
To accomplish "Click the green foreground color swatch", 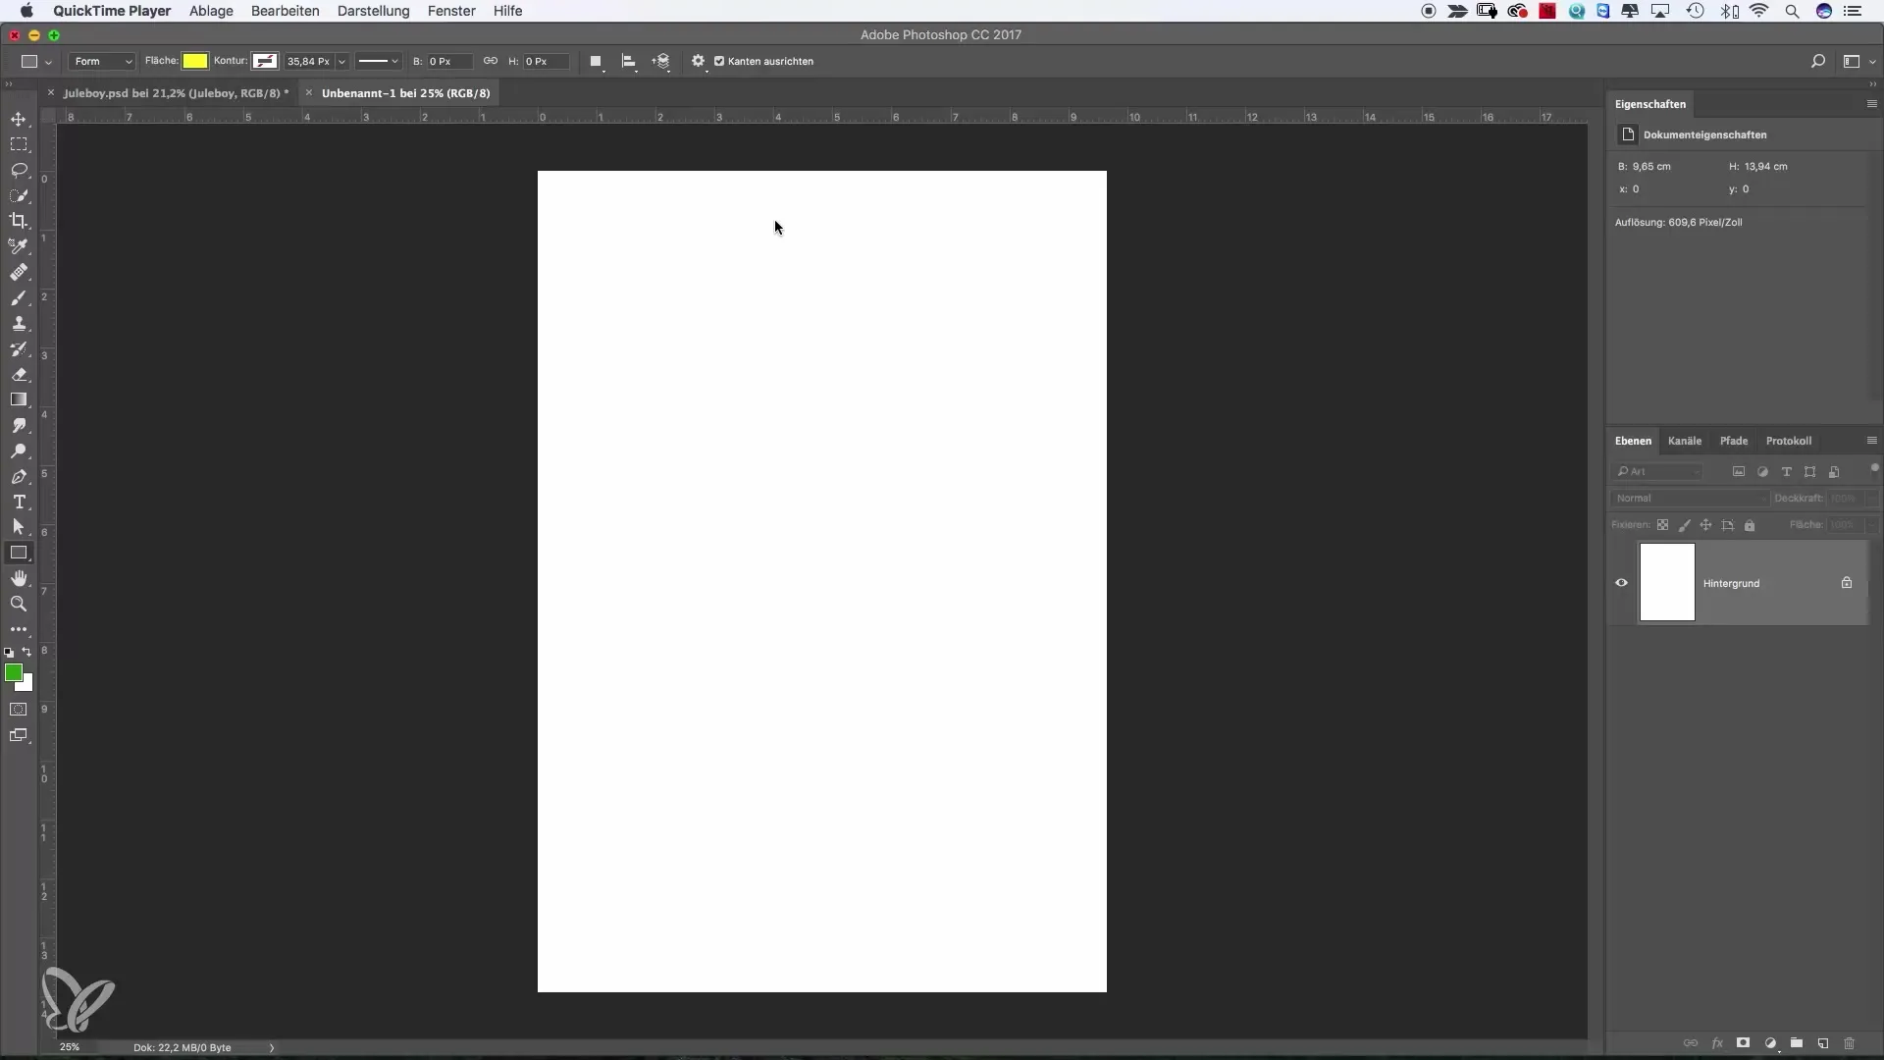I will tap(14, 672).
